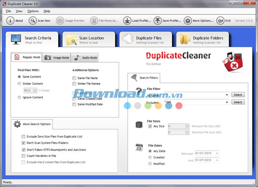Tick the Same Modified Date checkbox
This screenshot has width=258, height=187.
[74, 105]
